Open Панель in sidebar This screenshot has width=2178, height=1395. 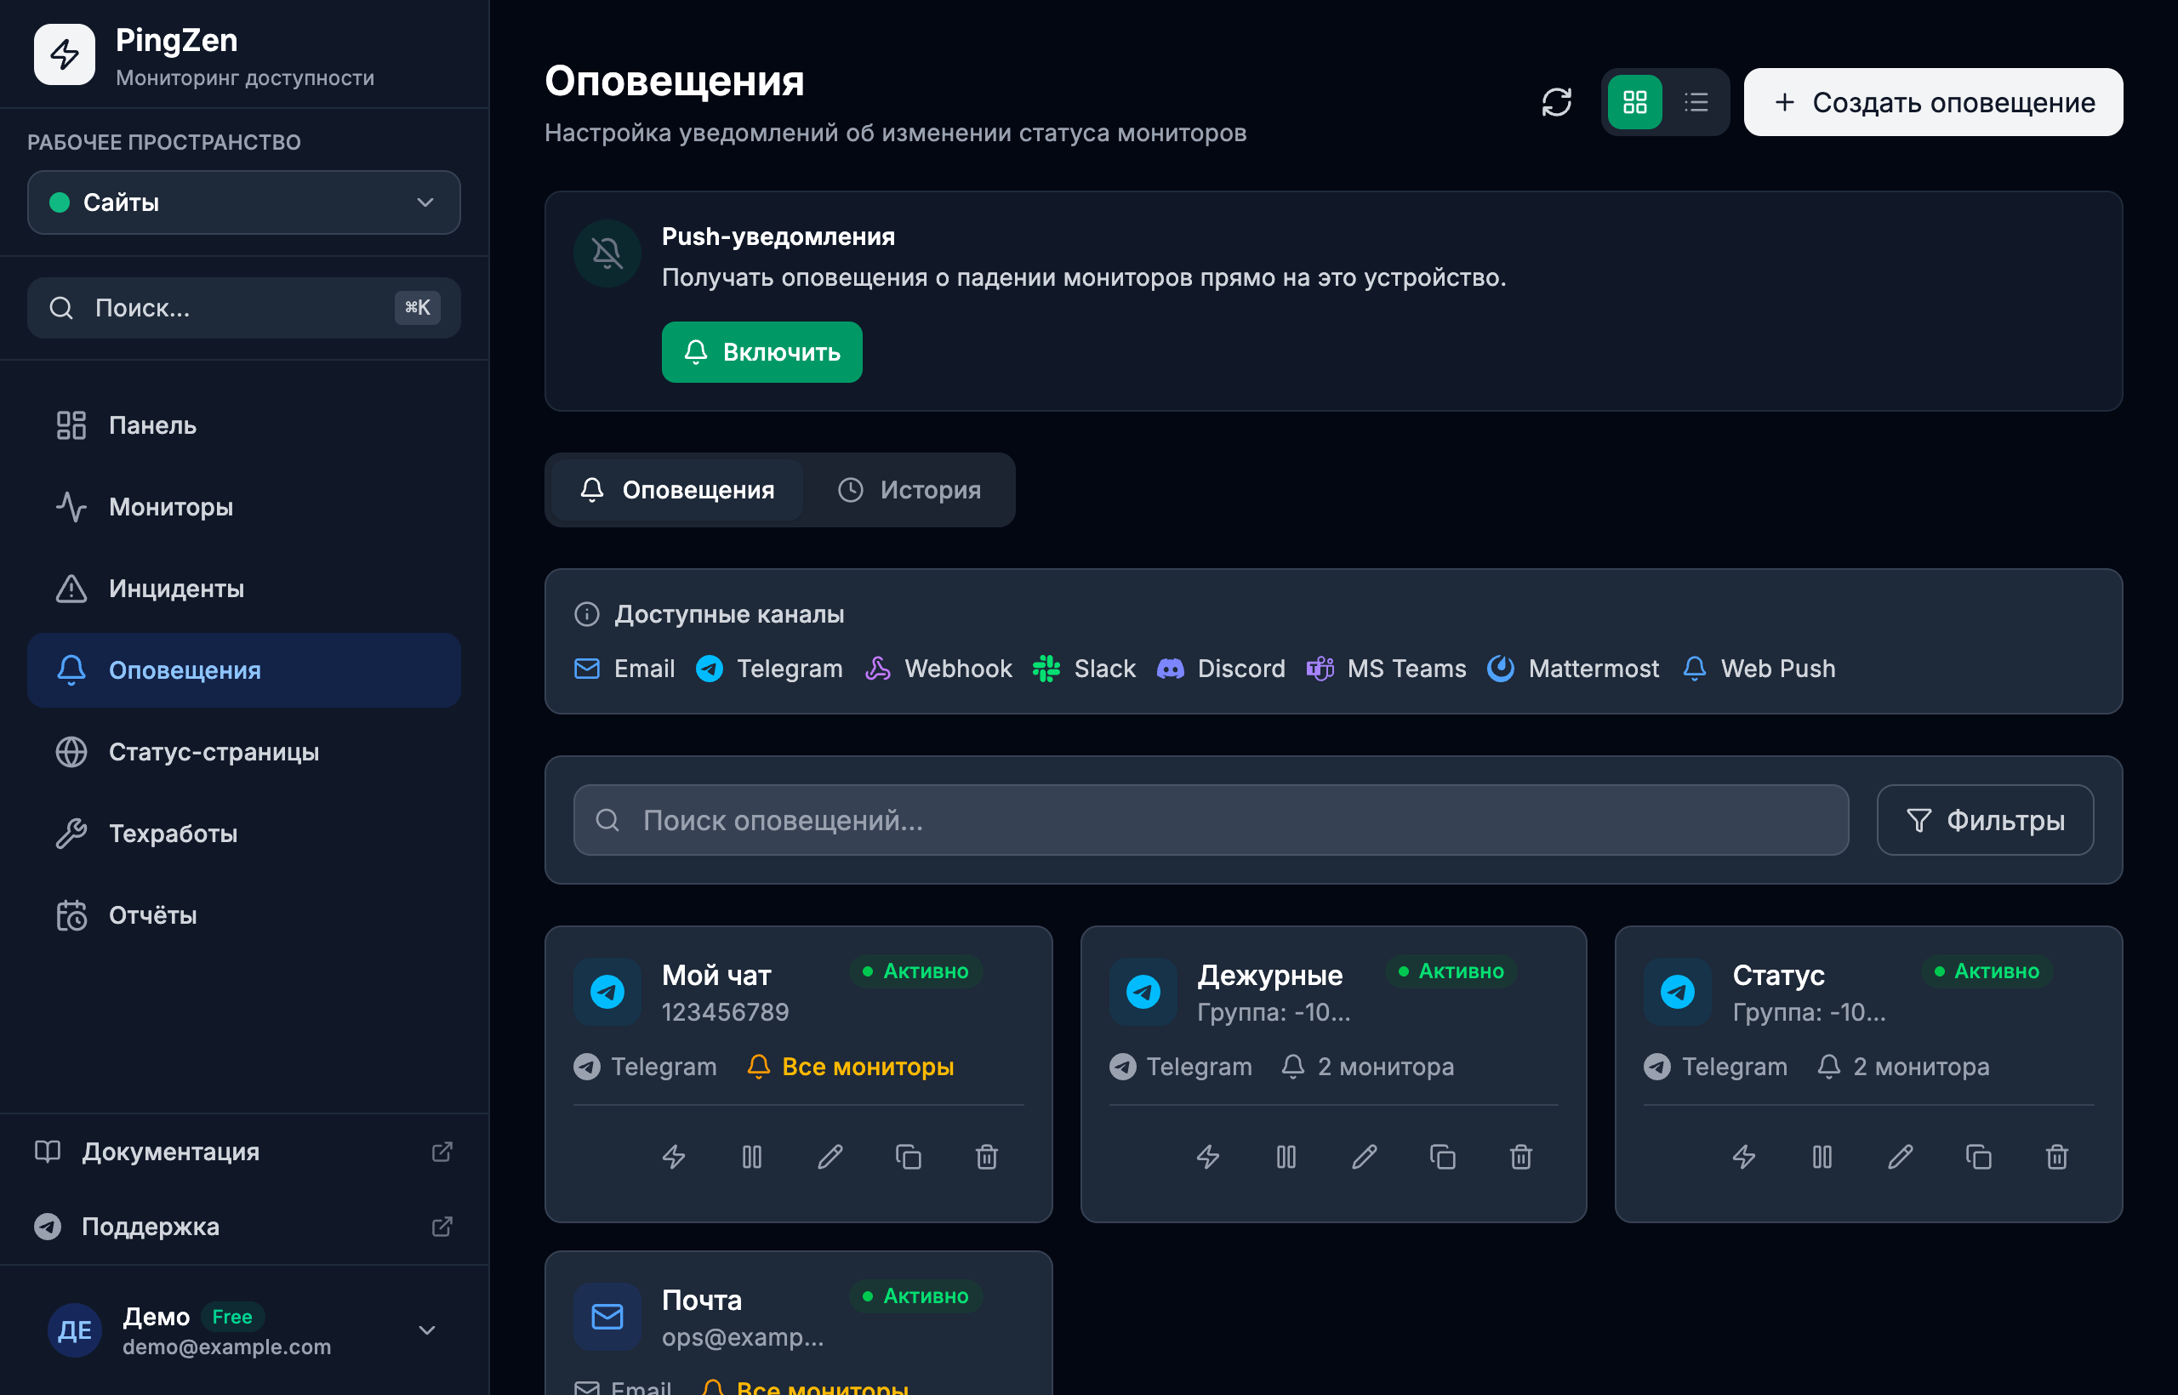pos(243,424)
